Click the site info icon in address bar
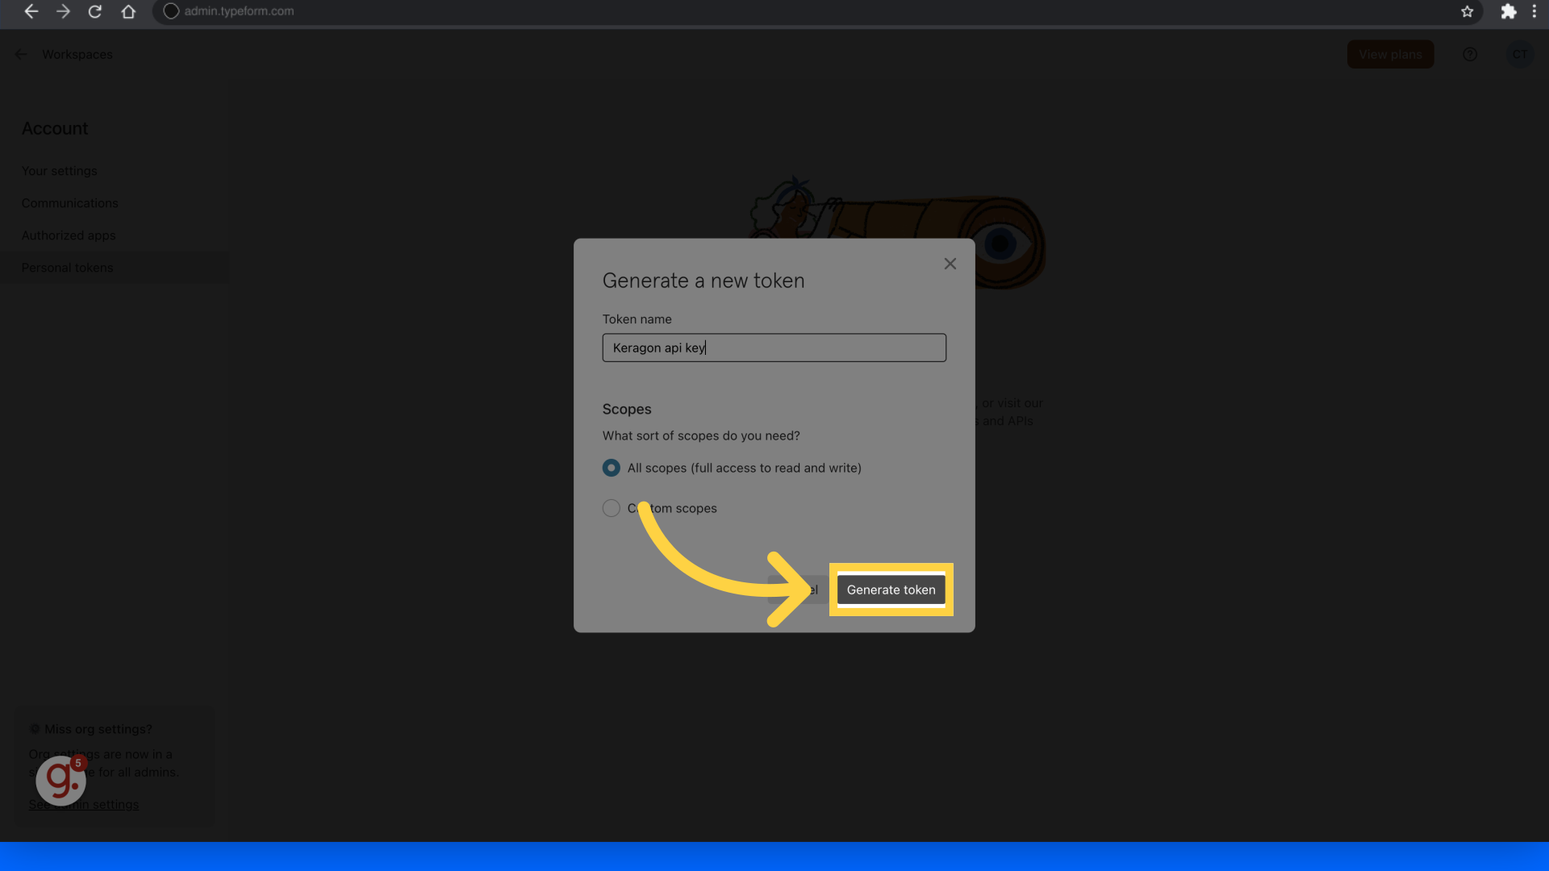The width and height of the screenshot is (1549, 871). (x=171, y=11)
